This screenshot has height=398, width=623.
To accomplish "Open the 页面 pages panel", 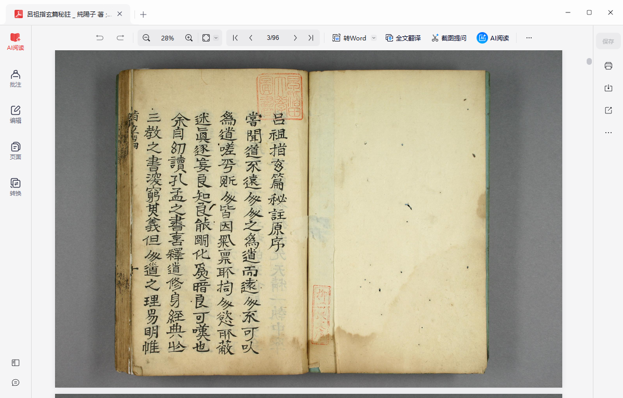I will tap(16, 151).
